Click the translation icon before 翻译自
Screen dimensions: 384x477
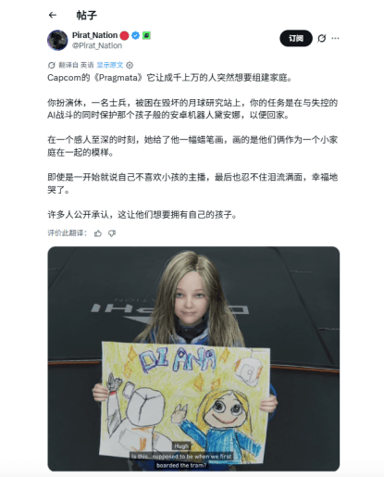pos(51,65)
